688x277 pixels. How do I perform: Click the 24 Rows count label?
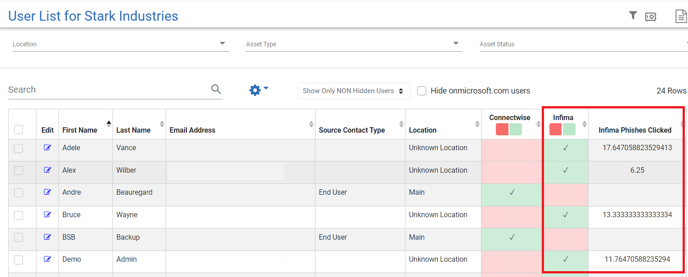pos(671,91)
